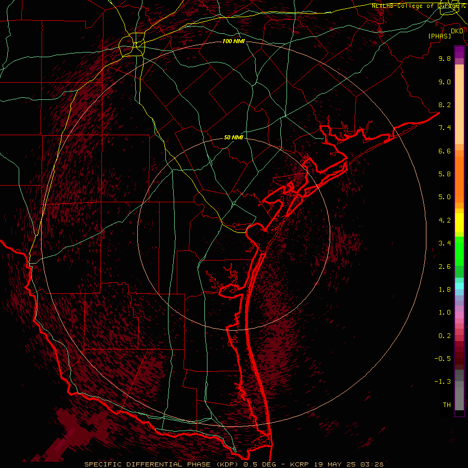Image resolution: width=468 pixels, height=468 pixels.
Task: Click the 3.4 scale value label
Action: pyautogui.click(x=445, y=243)
